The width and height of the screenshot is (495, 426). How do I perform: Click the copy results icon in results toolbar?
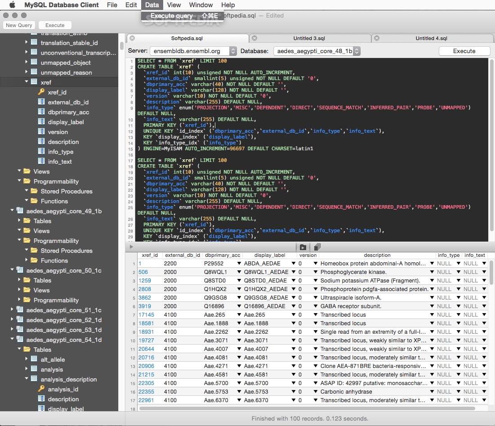click(317, 247)
